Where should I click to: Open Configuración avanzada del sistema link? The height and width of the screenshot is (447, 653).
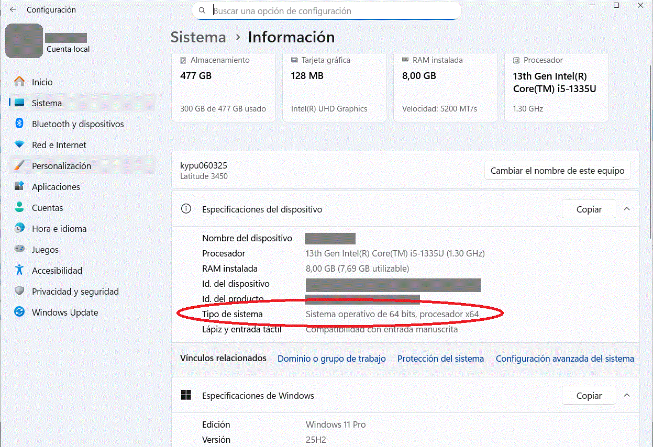[x=565, y=359]
